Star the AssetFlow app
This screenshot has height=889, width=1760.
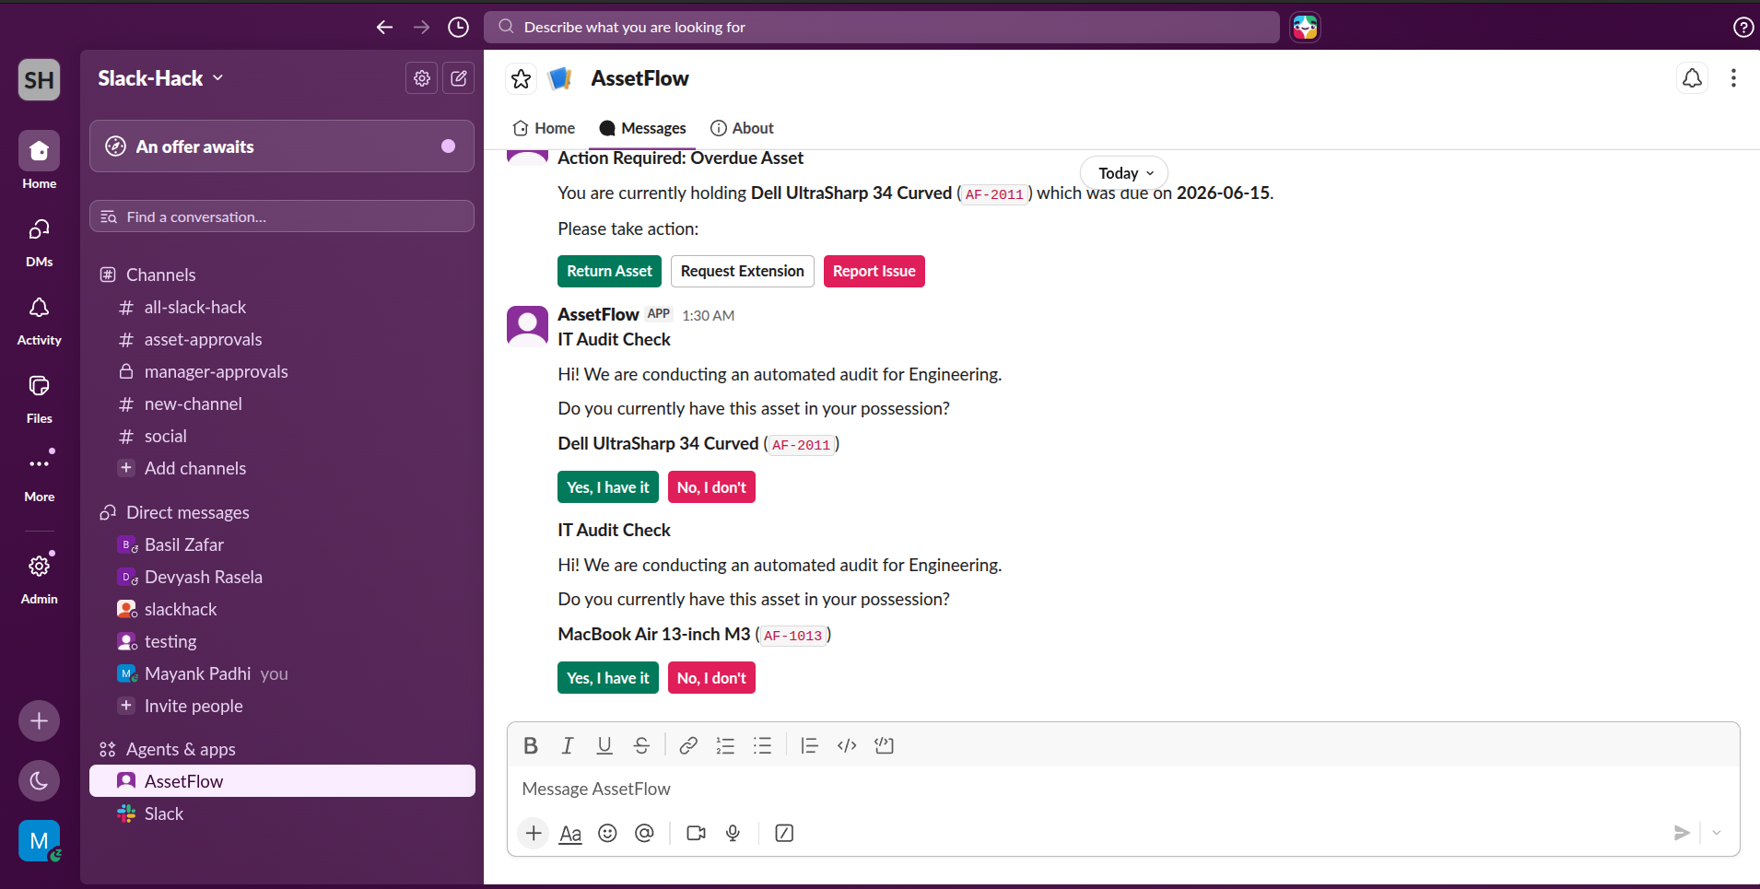coord(522,79)
